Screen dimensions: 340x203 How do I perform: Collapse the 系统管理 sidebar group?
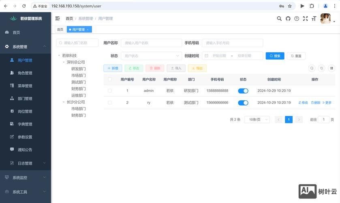pos(26,47)
